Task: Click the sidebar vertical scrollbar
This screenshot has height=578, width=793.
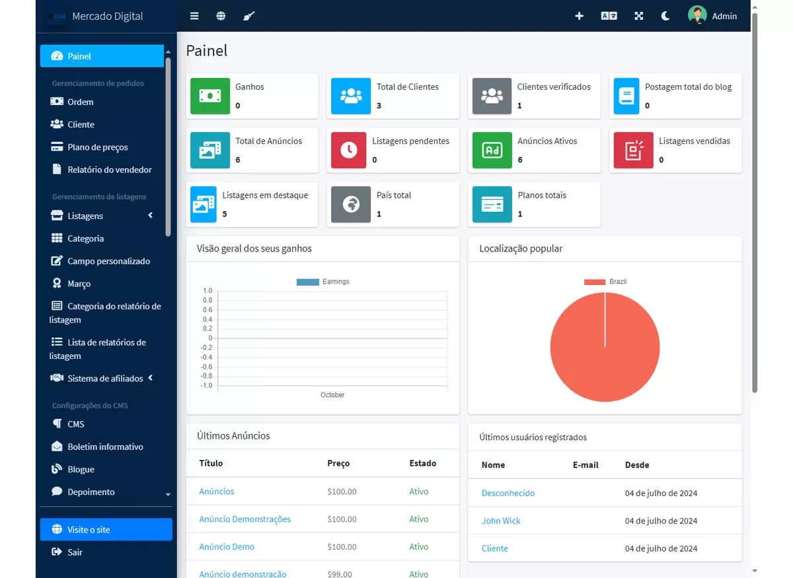Action: tap(168, 145)
